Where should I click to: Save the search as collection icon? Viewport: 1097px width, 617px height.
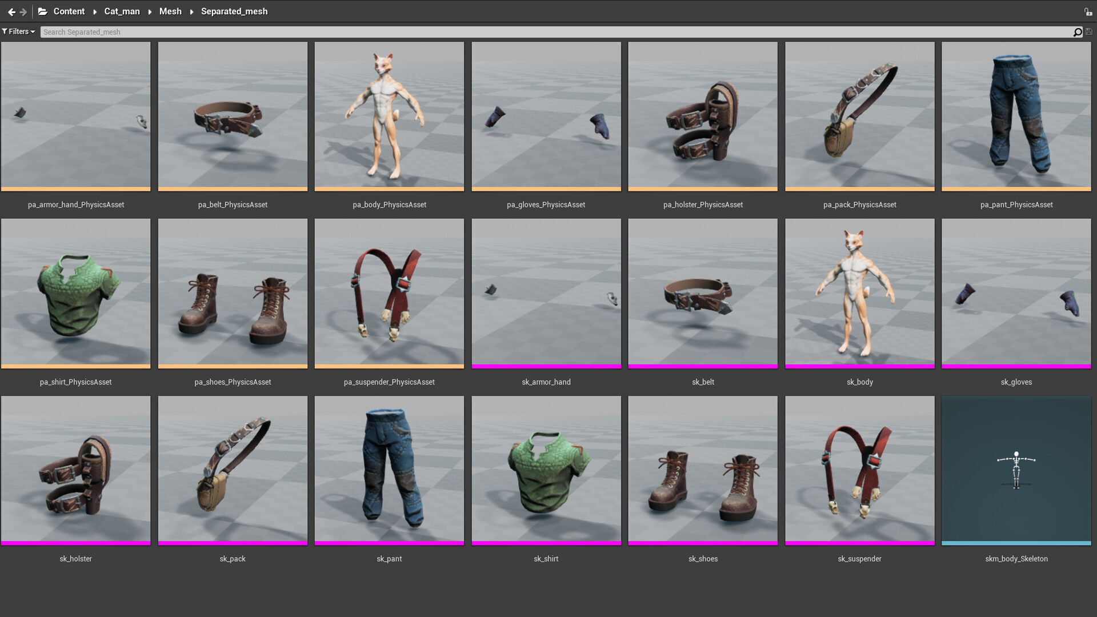[x=1089, y=32]
